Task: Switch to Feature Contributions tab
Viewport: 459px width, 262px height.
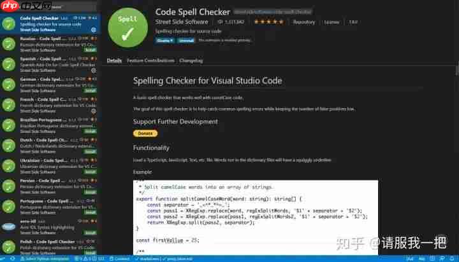Action: click(150, 61)
